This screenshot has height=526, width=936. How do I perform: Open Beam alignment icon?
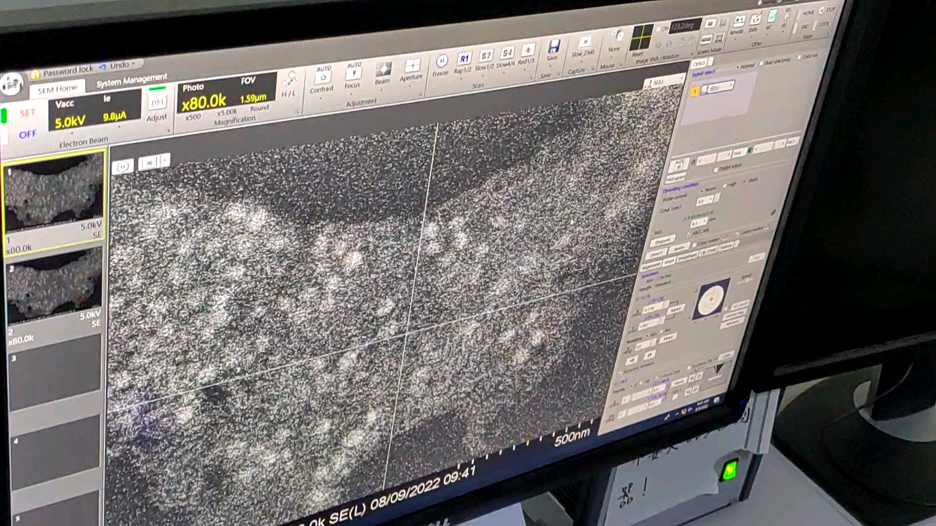tap(383, 69)
